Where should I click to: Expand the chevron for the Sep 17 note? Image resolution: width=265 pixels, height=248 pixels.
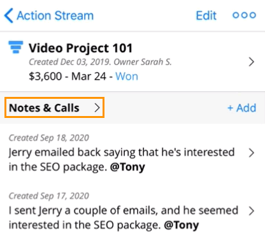point(252,211)
